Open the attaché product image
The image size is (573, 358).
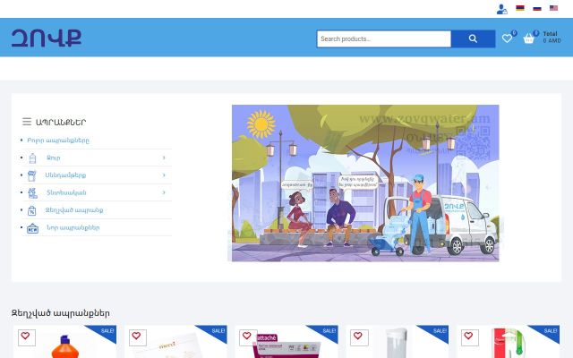(286, 345)
